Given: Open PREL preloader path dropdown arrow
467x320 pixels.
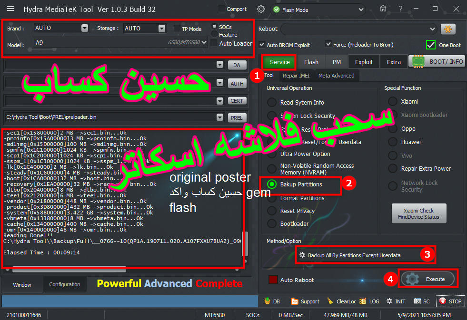Looking at the screenshot, I should (x=220, y=117).
